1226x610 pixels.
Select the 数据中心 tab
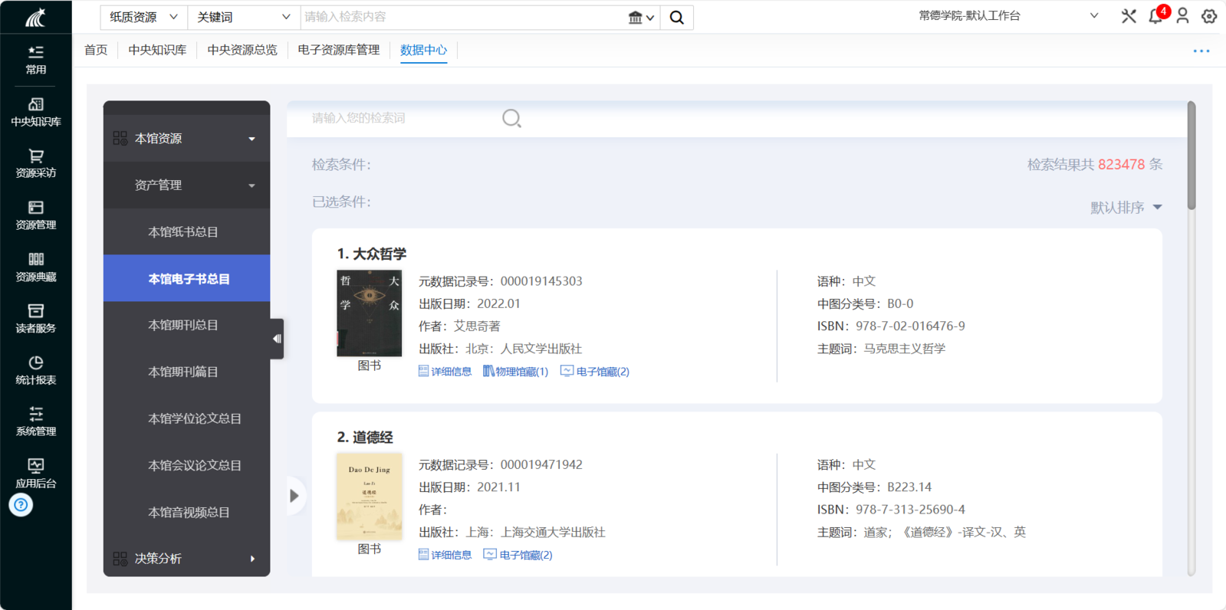click(x=423, y=50)
